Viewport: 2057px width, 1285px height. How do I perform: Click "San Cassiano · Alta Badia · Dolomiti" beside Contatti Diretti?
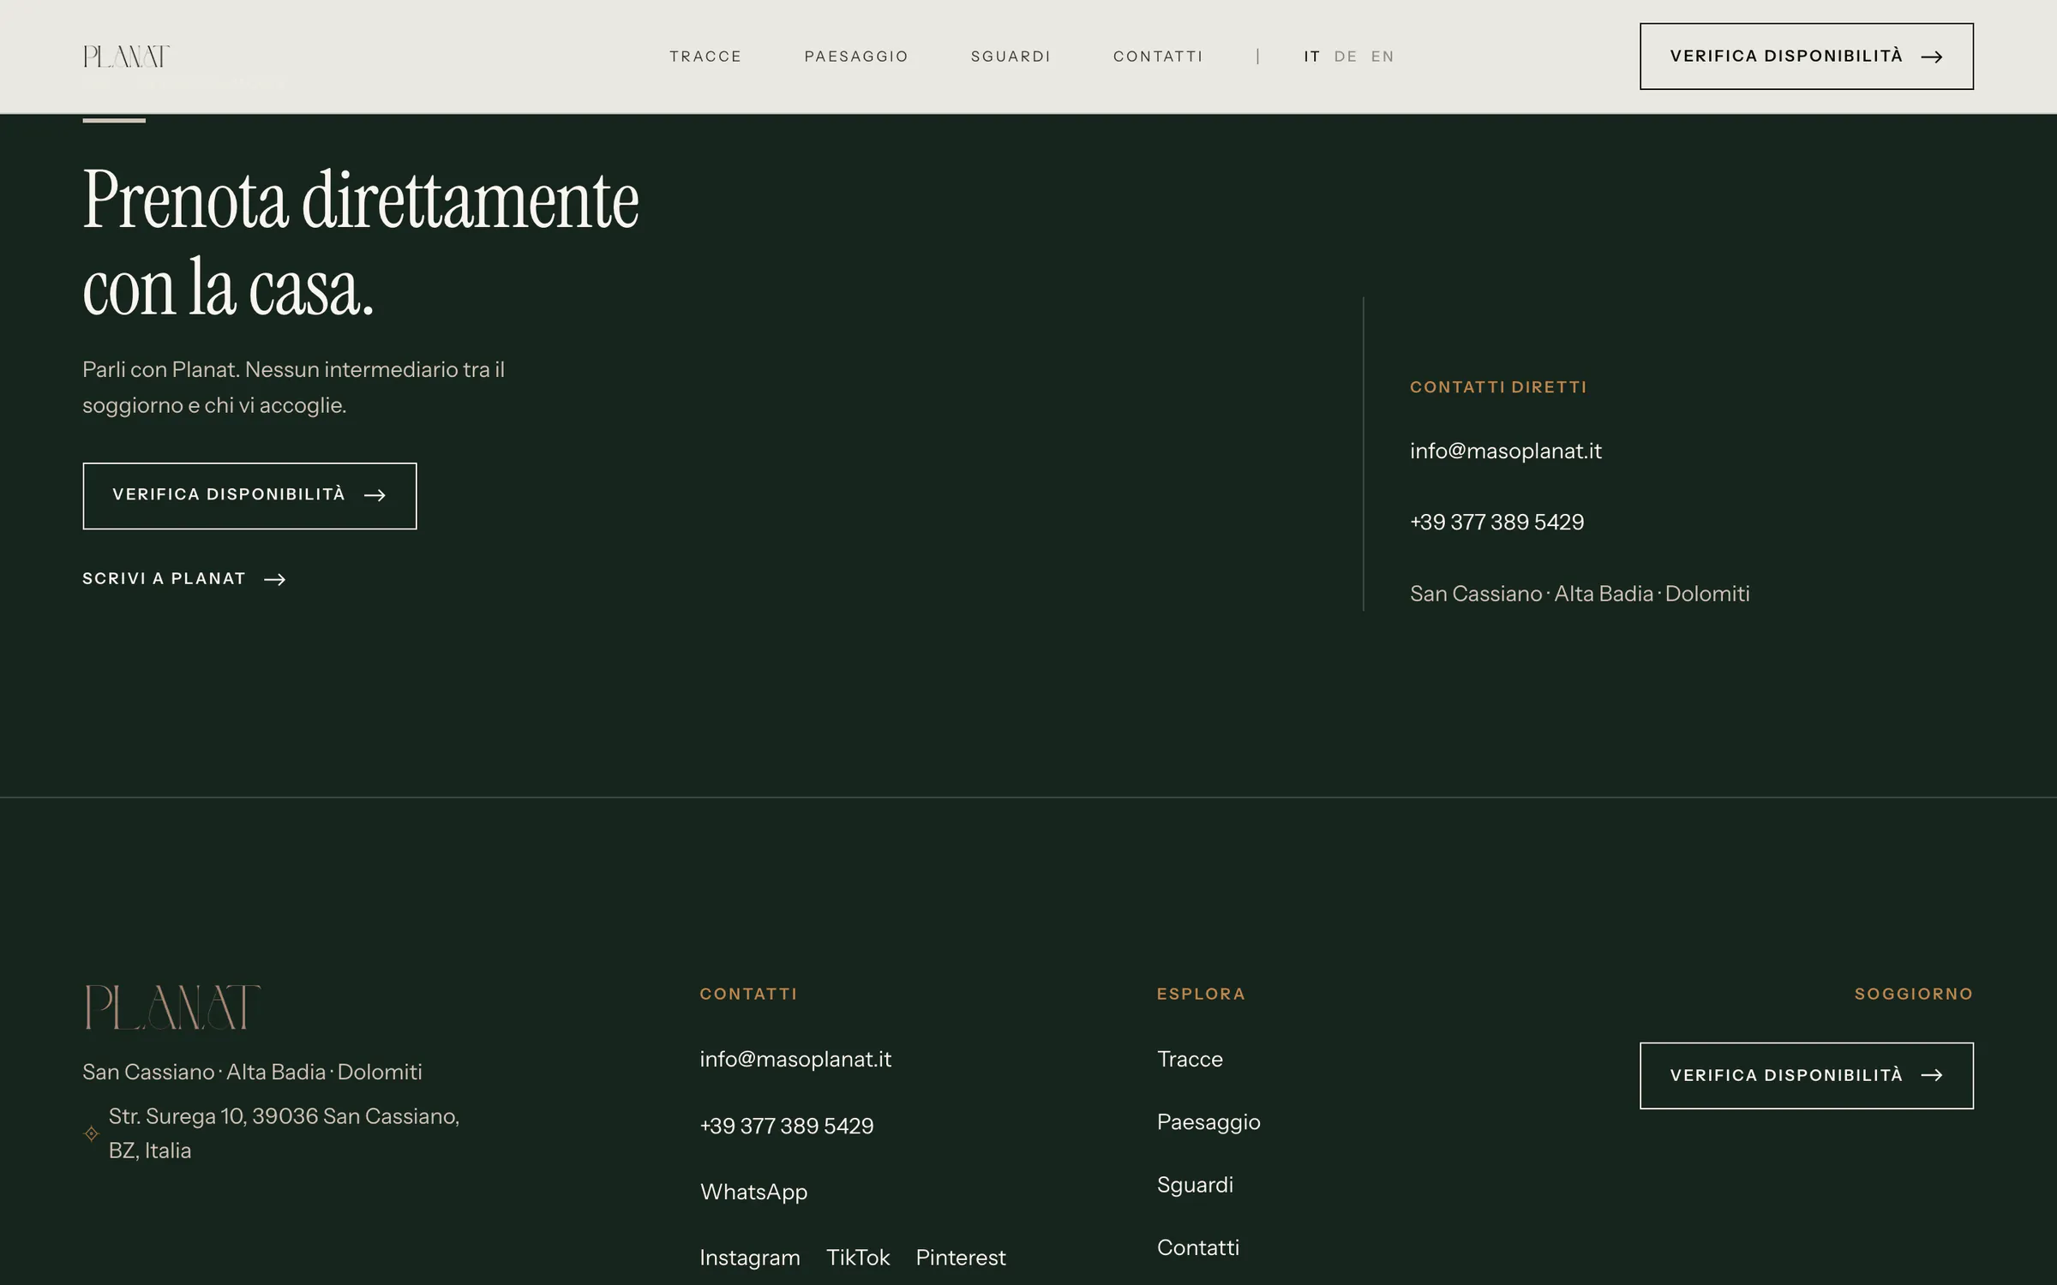(x=1580, y=594)
